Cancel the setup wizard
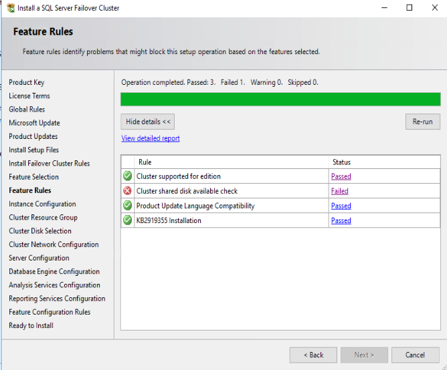Screen dimensions: 447x370 click(416, 355)
